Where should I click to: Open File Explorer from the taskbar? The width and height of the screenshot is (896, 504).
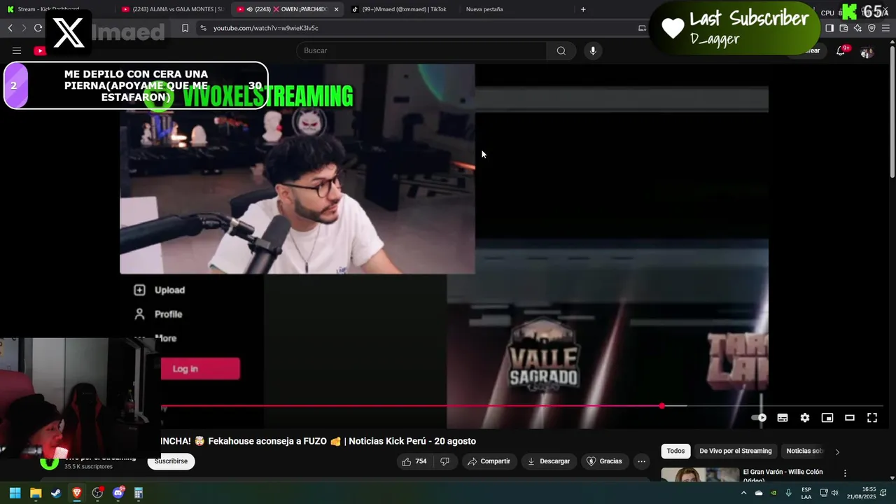(36, 493)
